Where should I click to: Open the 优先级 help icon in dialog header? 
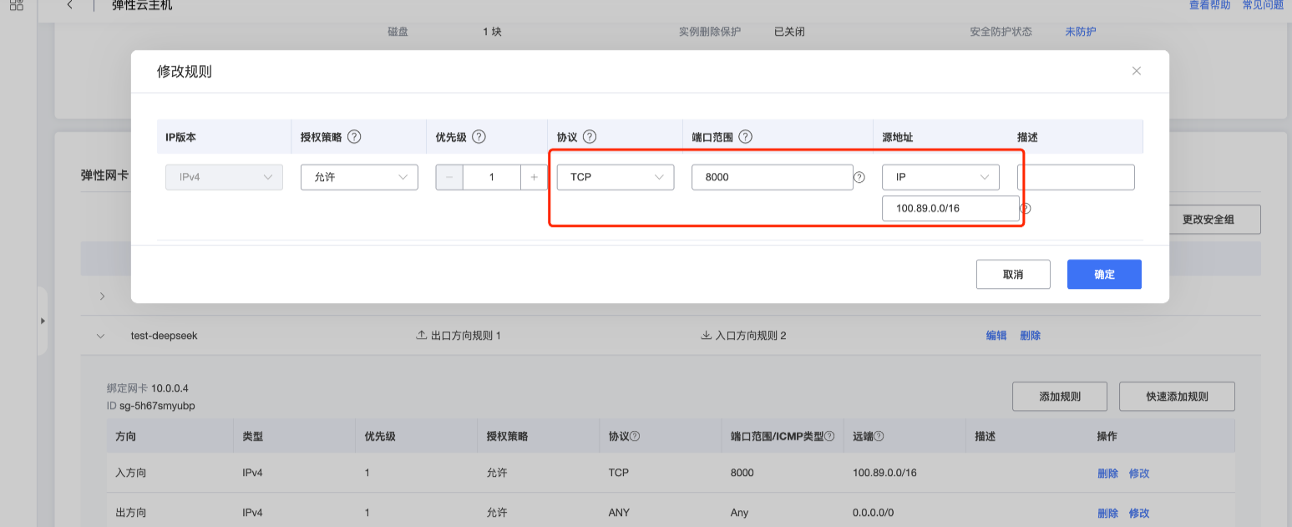(479, 137)
